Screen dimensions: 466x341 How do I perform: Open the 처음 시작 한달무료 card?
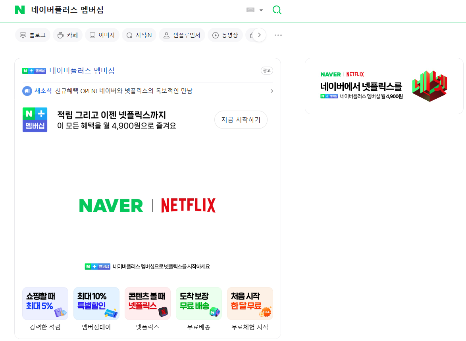(x=250, y=303)
